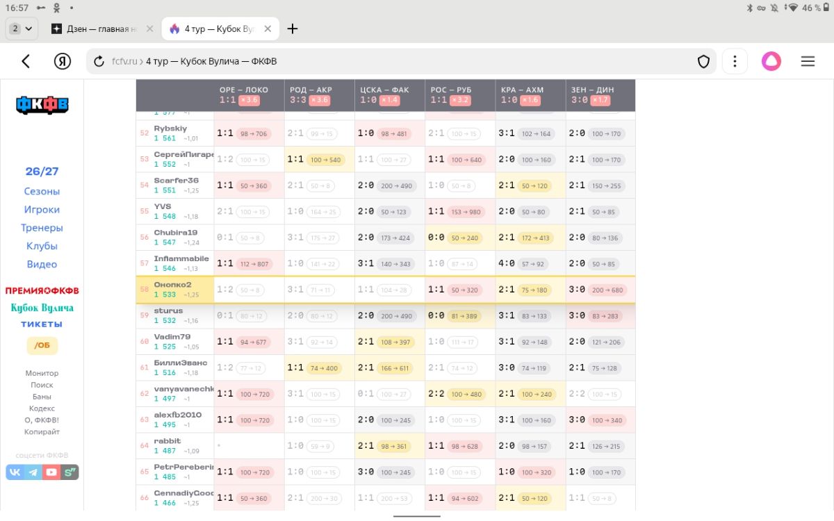Open the YouTube social icon
The width and height of the screenshot is (834, 521).
coord(51,472)
